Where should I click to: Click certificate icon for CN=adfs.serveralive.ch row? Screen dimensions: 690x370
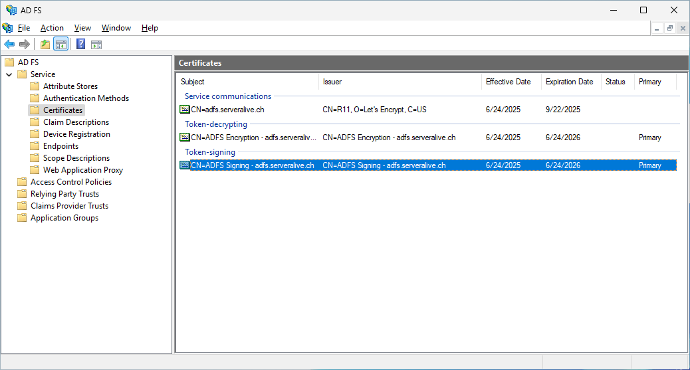click(185, 109)
